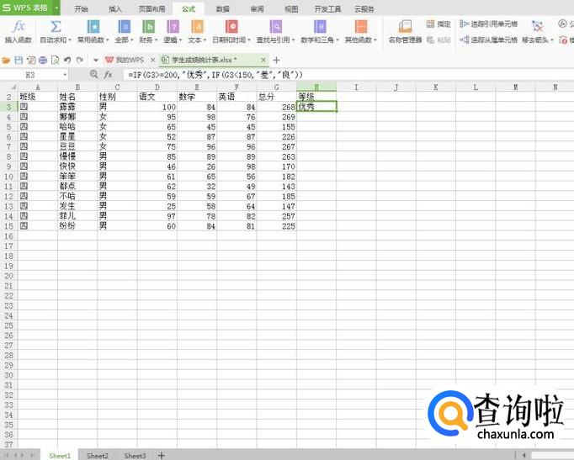Image resolution: width=574 pixels, height=460 pixels.
Task: Click Trace Precedents (追踪引用单元格)
Action: point(489,24)
